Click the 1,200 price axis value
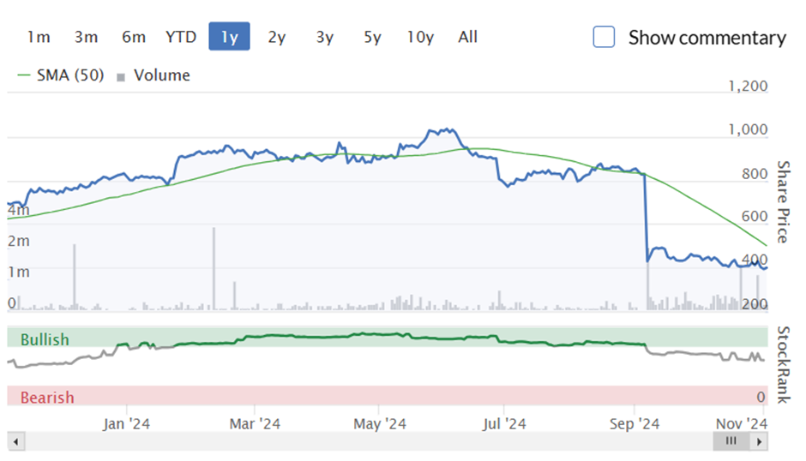This screenshot has width=806, height=461. 748,86
